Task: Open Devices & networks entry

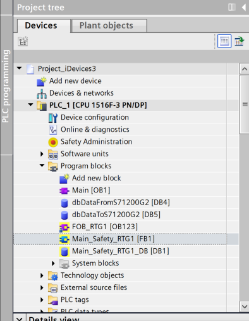Action: 82,93
